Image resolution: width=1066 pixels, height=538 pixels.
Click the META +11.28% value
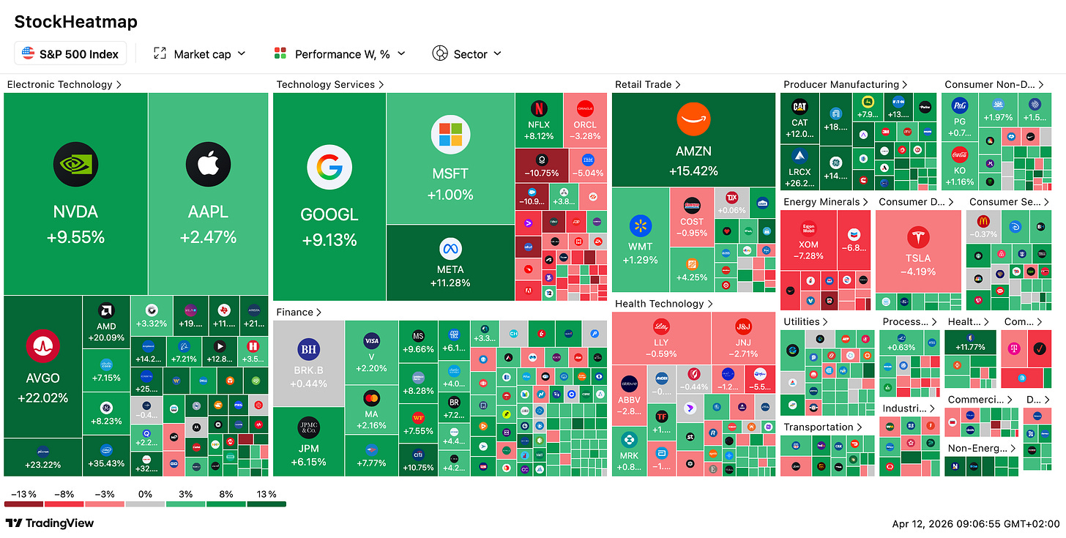click(450, 283)
